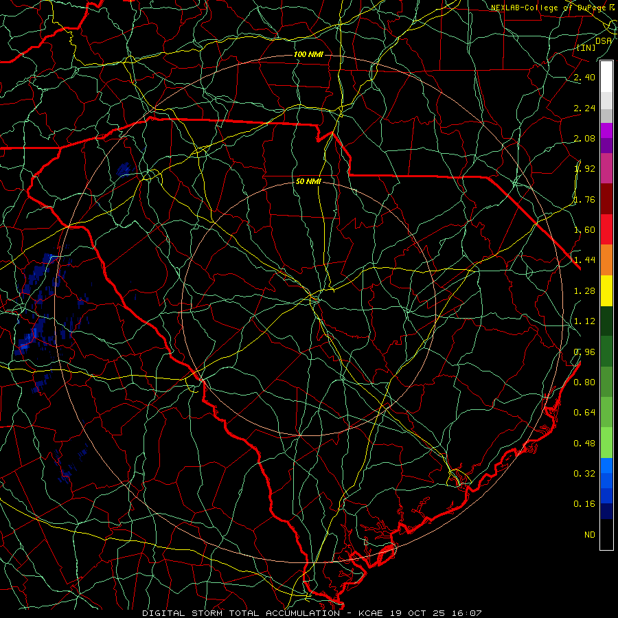Screen dimensions: 618x618
Task: Click the 0.32 legend value
Action: pos(584,474)
